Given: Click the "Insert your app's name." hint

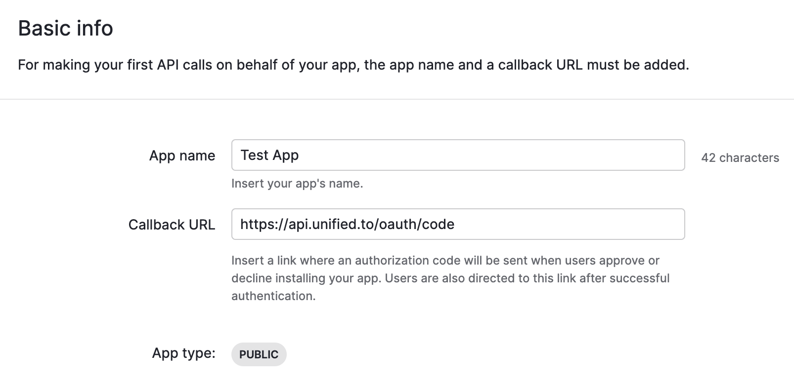Looking at the screenshot, I should click(x=297, y=184).
